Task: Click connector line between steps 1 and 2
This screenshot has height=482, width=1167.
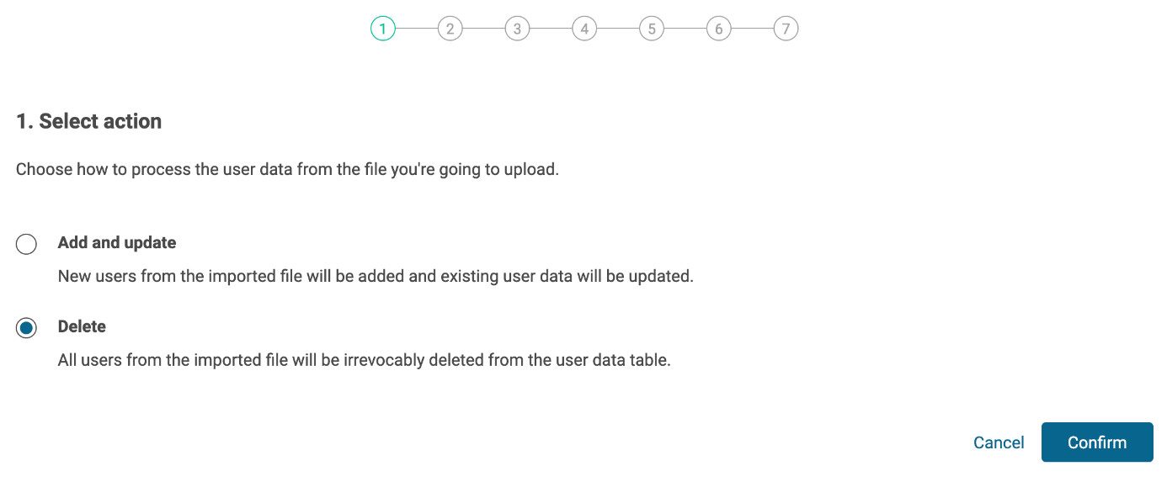Action: (417, 29)
